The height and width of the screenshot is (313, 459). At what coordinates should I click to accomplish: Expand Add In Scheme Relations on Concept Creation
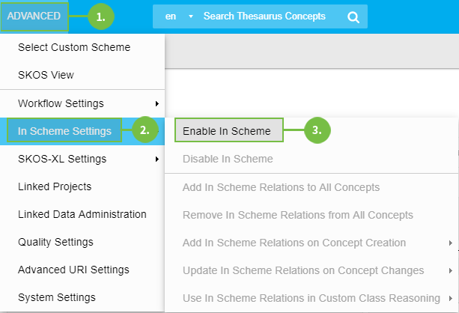(294, 243)
